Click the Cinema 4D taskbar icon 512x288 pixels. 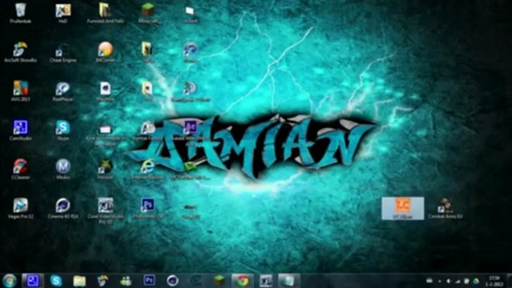(x=172, y=281)
